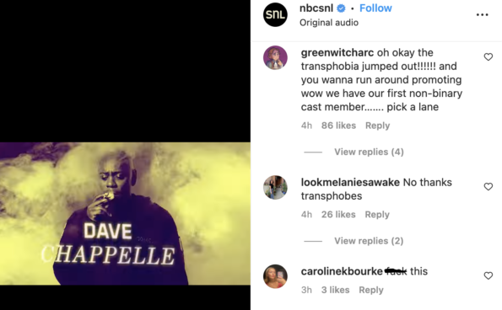
Task: Open the Original audio link
Action: (329, 23)
